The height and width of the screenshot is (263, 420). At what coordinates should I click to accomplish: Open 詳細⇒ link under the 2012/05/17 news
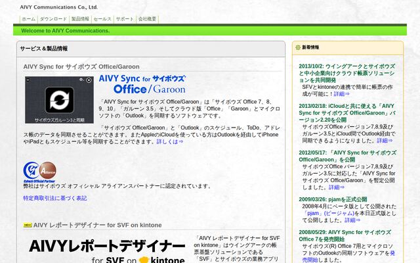pos(337,187)
